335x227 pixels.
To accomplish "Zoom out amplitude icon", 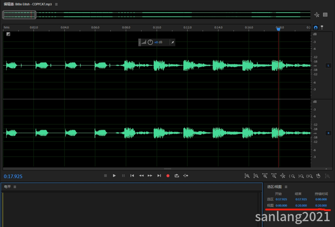I will click(256, 176).
